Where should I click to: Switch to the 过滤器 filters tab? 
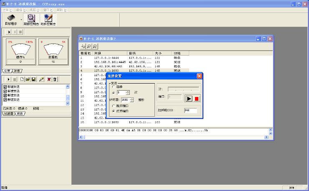point(9,114)
